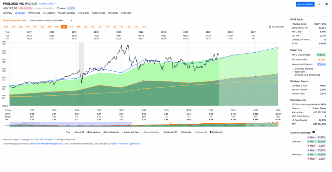The height and width of the screenshot is (172, 332).
Task: Click the 12/26 estimated AFFO 5,13E
Action: coord(233,114)
